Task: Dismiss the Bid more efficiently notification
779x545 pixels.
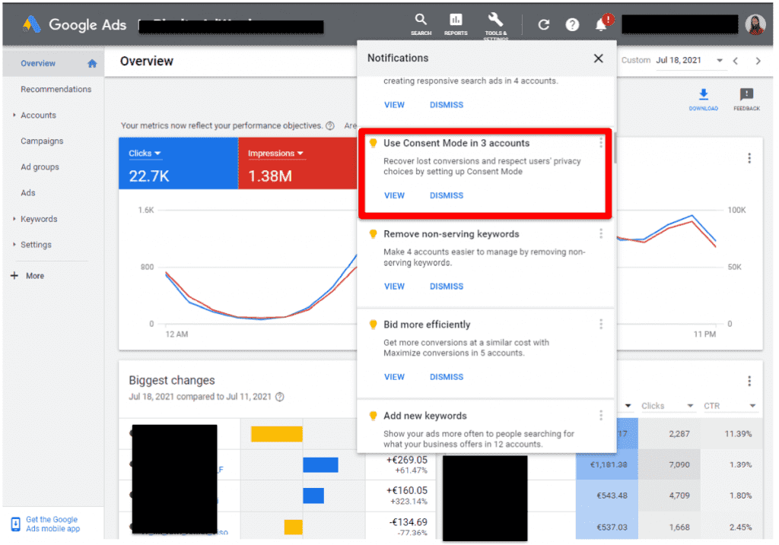Action: (x=447, y=377)
